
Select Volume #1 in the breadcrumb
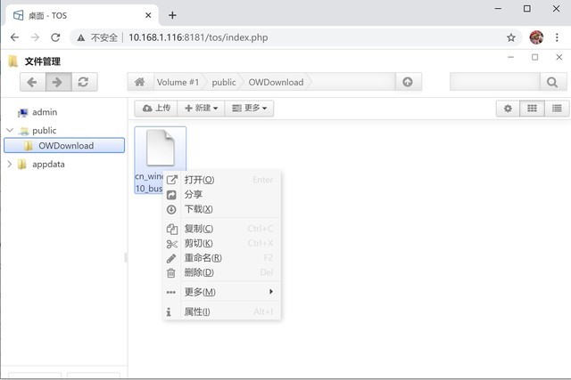(x=178, y=82)
